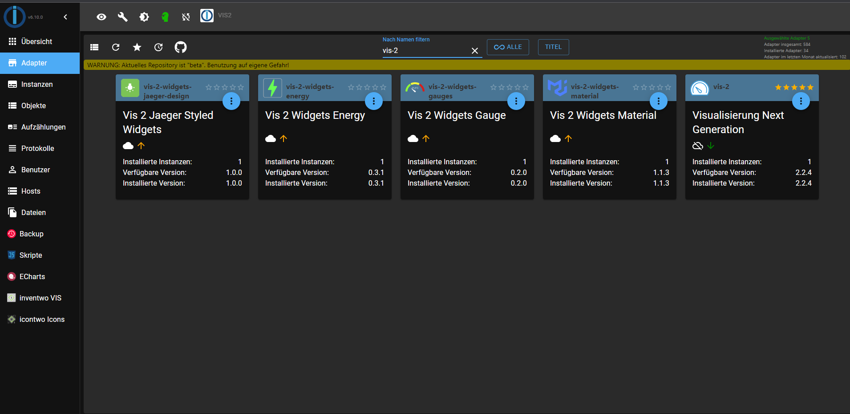The width and height of the screenshot is (850, 414).
Task: Open Backup tab in sidebar
Action: (x=40, y=234)
